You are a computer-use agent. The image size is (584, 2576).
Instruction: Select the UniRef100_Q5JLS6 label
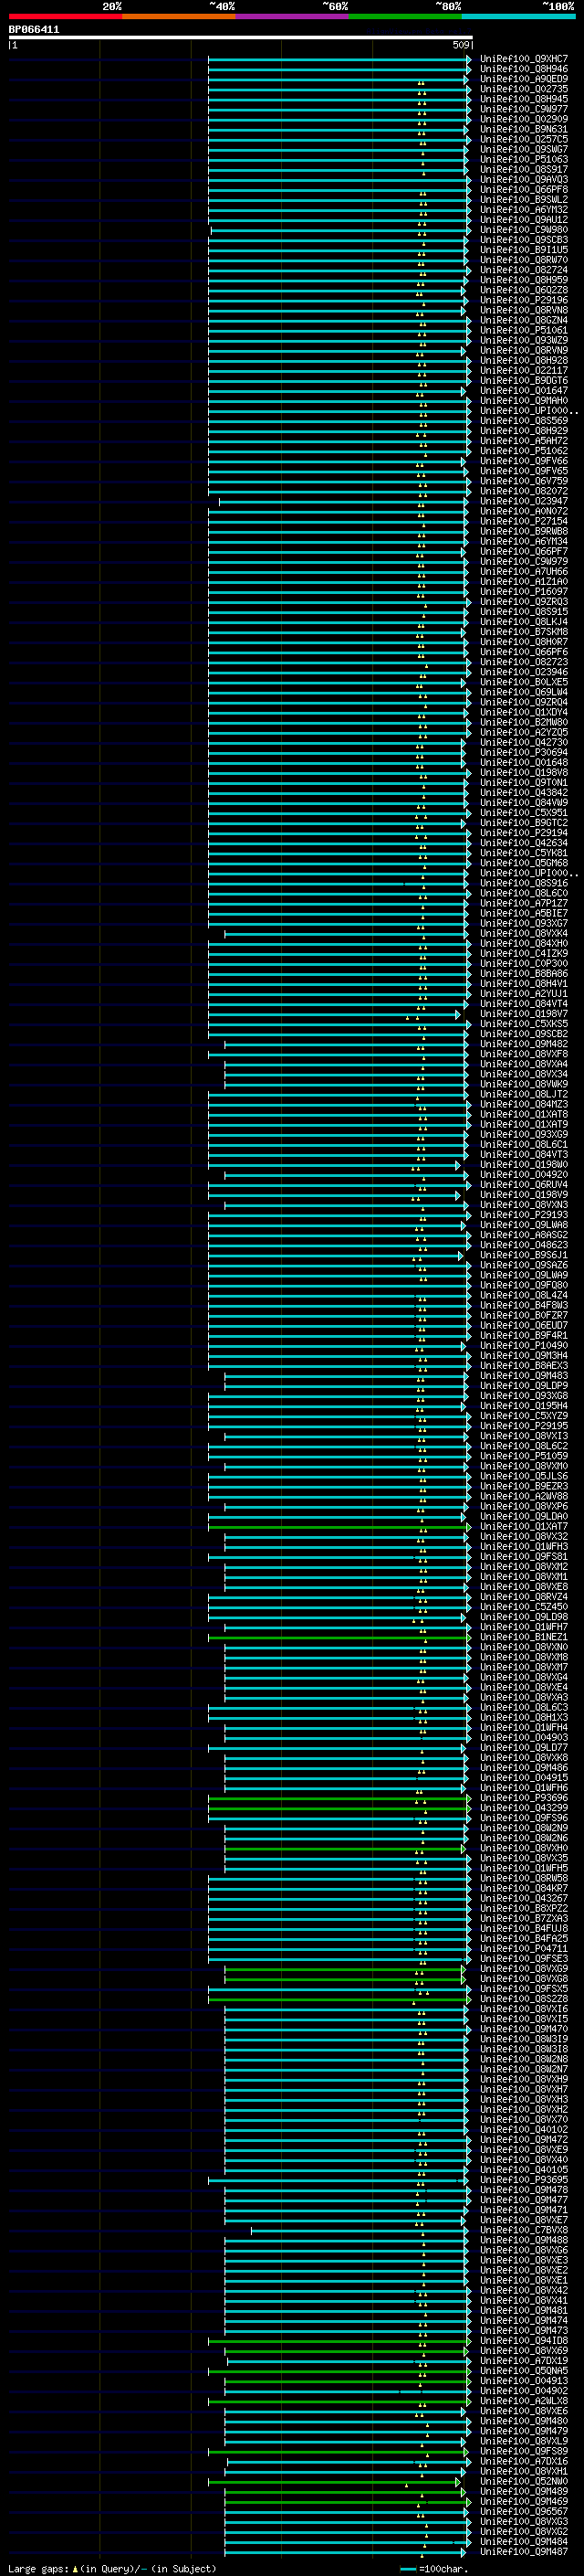point(523,1476)
